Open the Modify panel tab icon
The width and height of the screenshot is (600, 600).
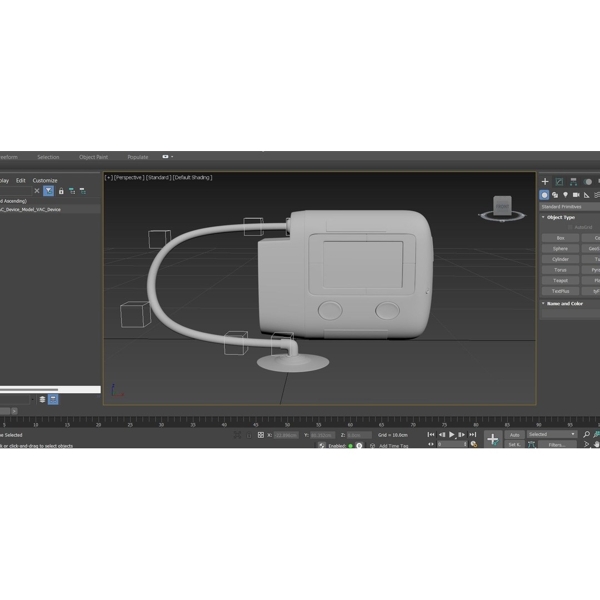pos(559,181)
